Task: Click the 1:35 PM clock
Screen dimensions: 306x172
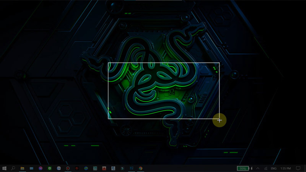Action: (286, 168)
